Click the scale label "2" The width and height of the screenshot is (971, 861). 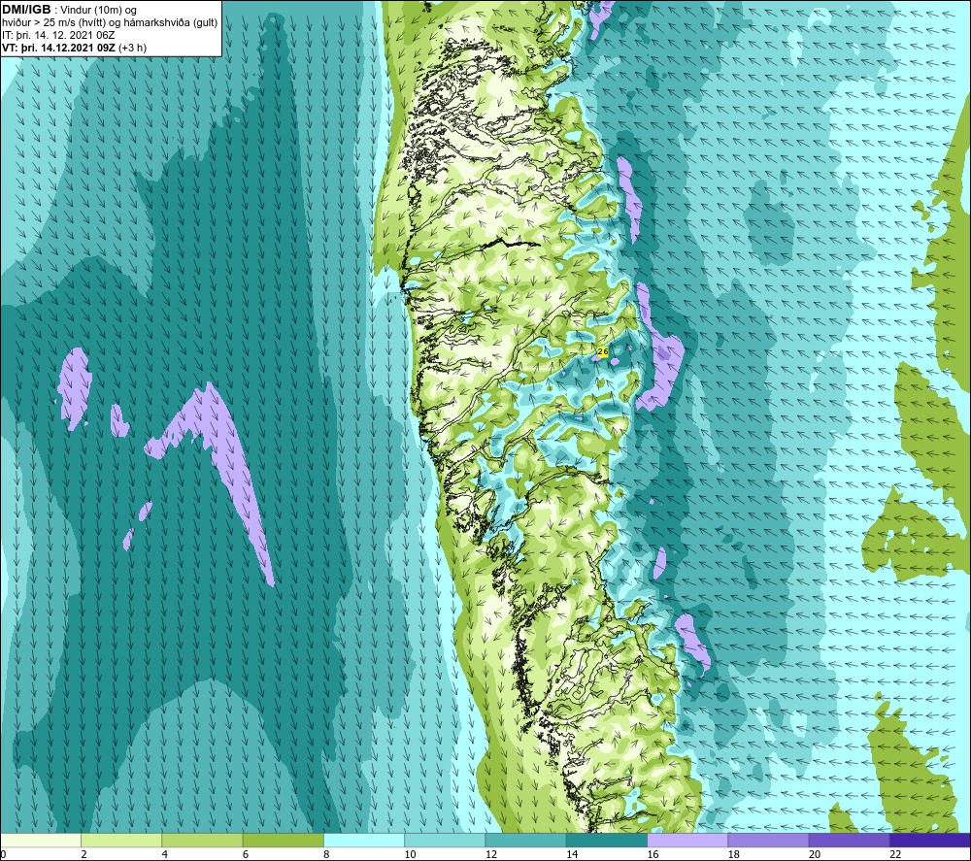point(84,855)
